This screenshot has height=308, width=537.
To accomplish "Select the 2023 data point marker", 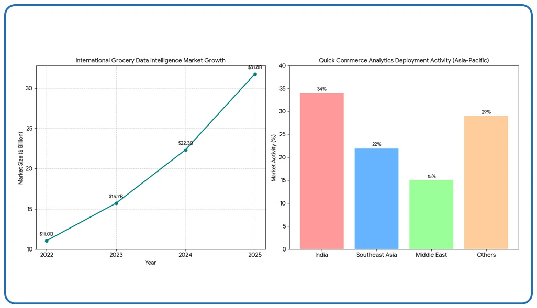I will click(116, 203).
